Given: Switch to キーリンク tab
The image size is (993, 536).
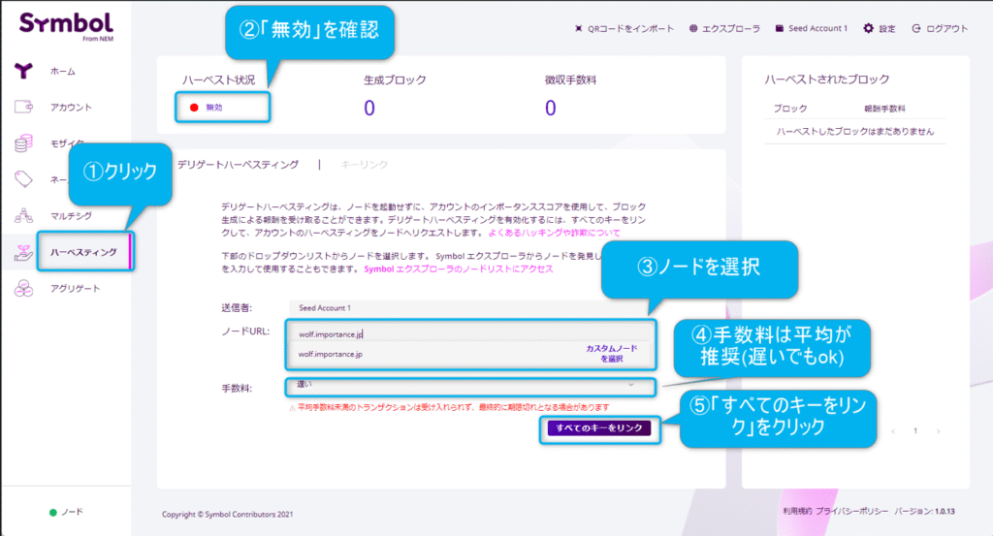Looking at the screenshot, I should click(365, 165).
